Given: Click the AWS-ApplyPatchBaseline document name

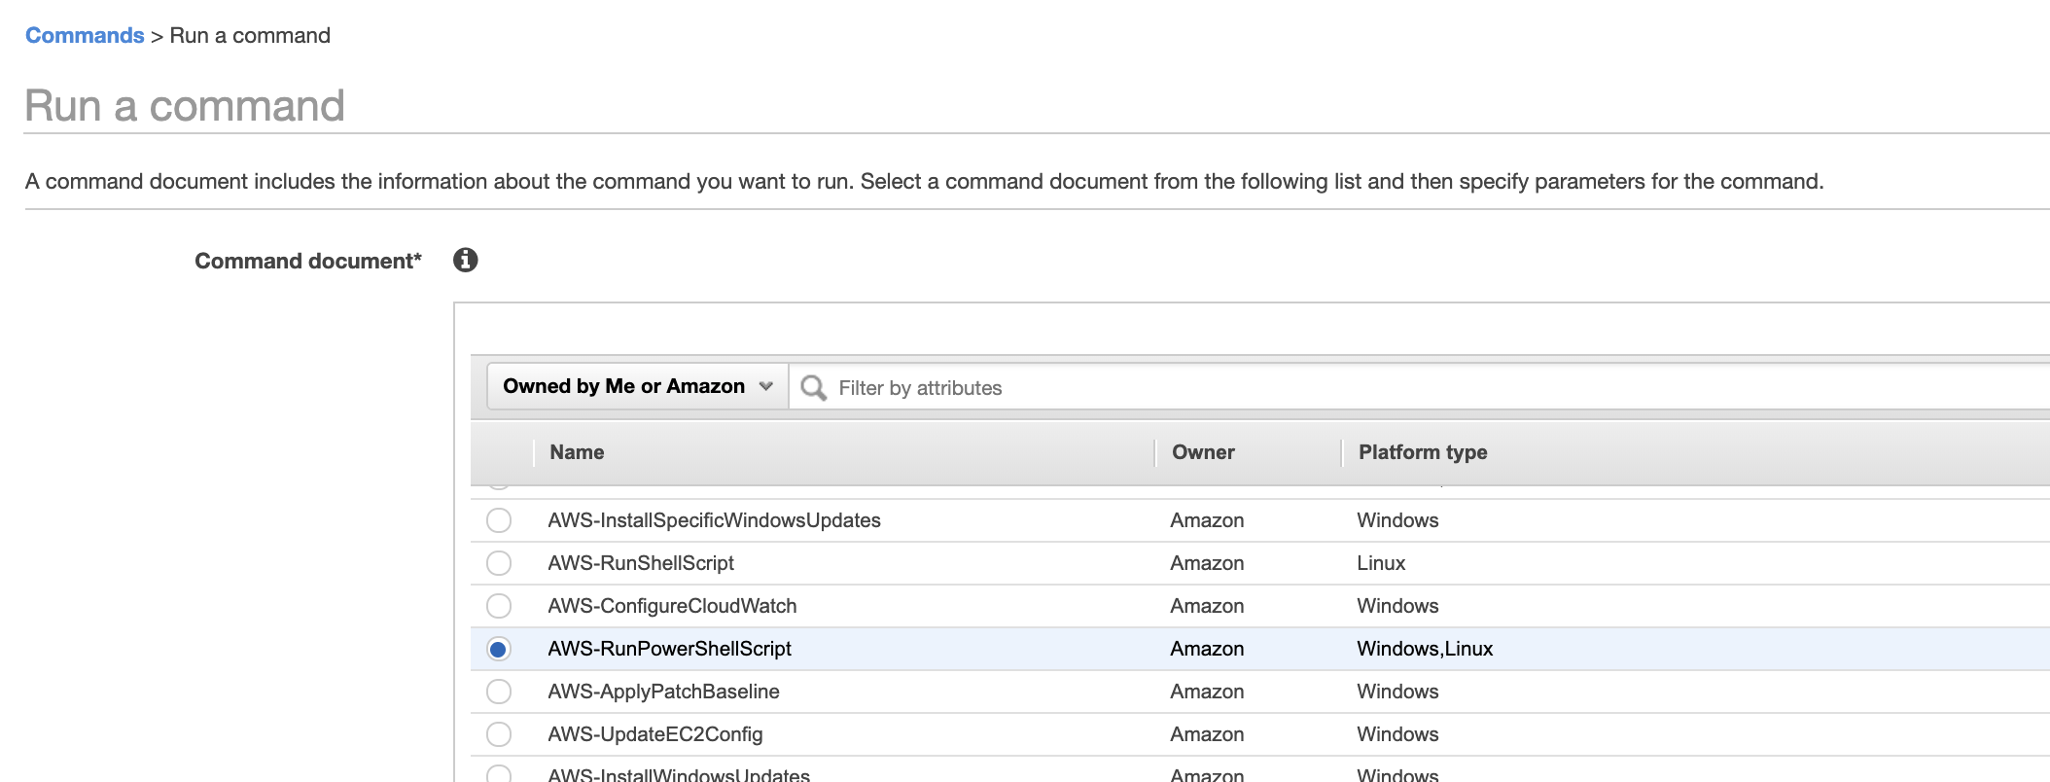Looking at the screenshot, I should tap(663, 692).
